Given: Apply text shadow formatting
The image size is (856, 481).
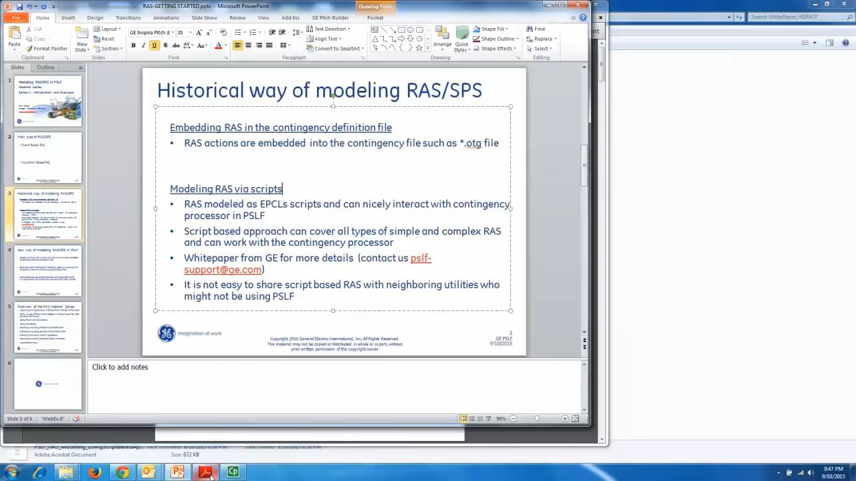Looking at the screenshot, I should pos(165,45).
